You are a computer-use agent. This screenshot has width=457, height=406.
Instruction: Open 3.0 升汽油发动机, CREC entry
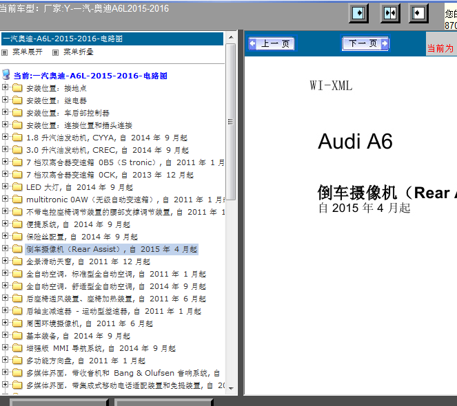[108, 150]
